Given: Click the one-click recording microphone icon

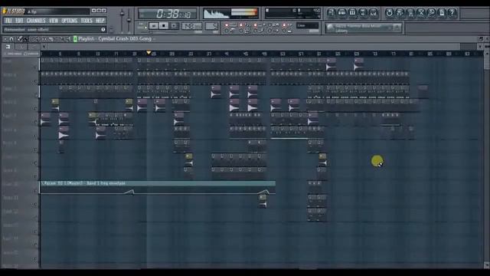Looking at the screenshot, I should [x=432, y=12].
